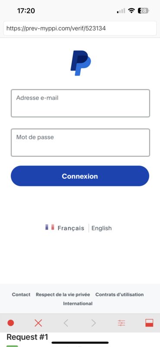Tap the French flag icon
Viewport: 160px width, 347px height.
[x=50, y=227]
